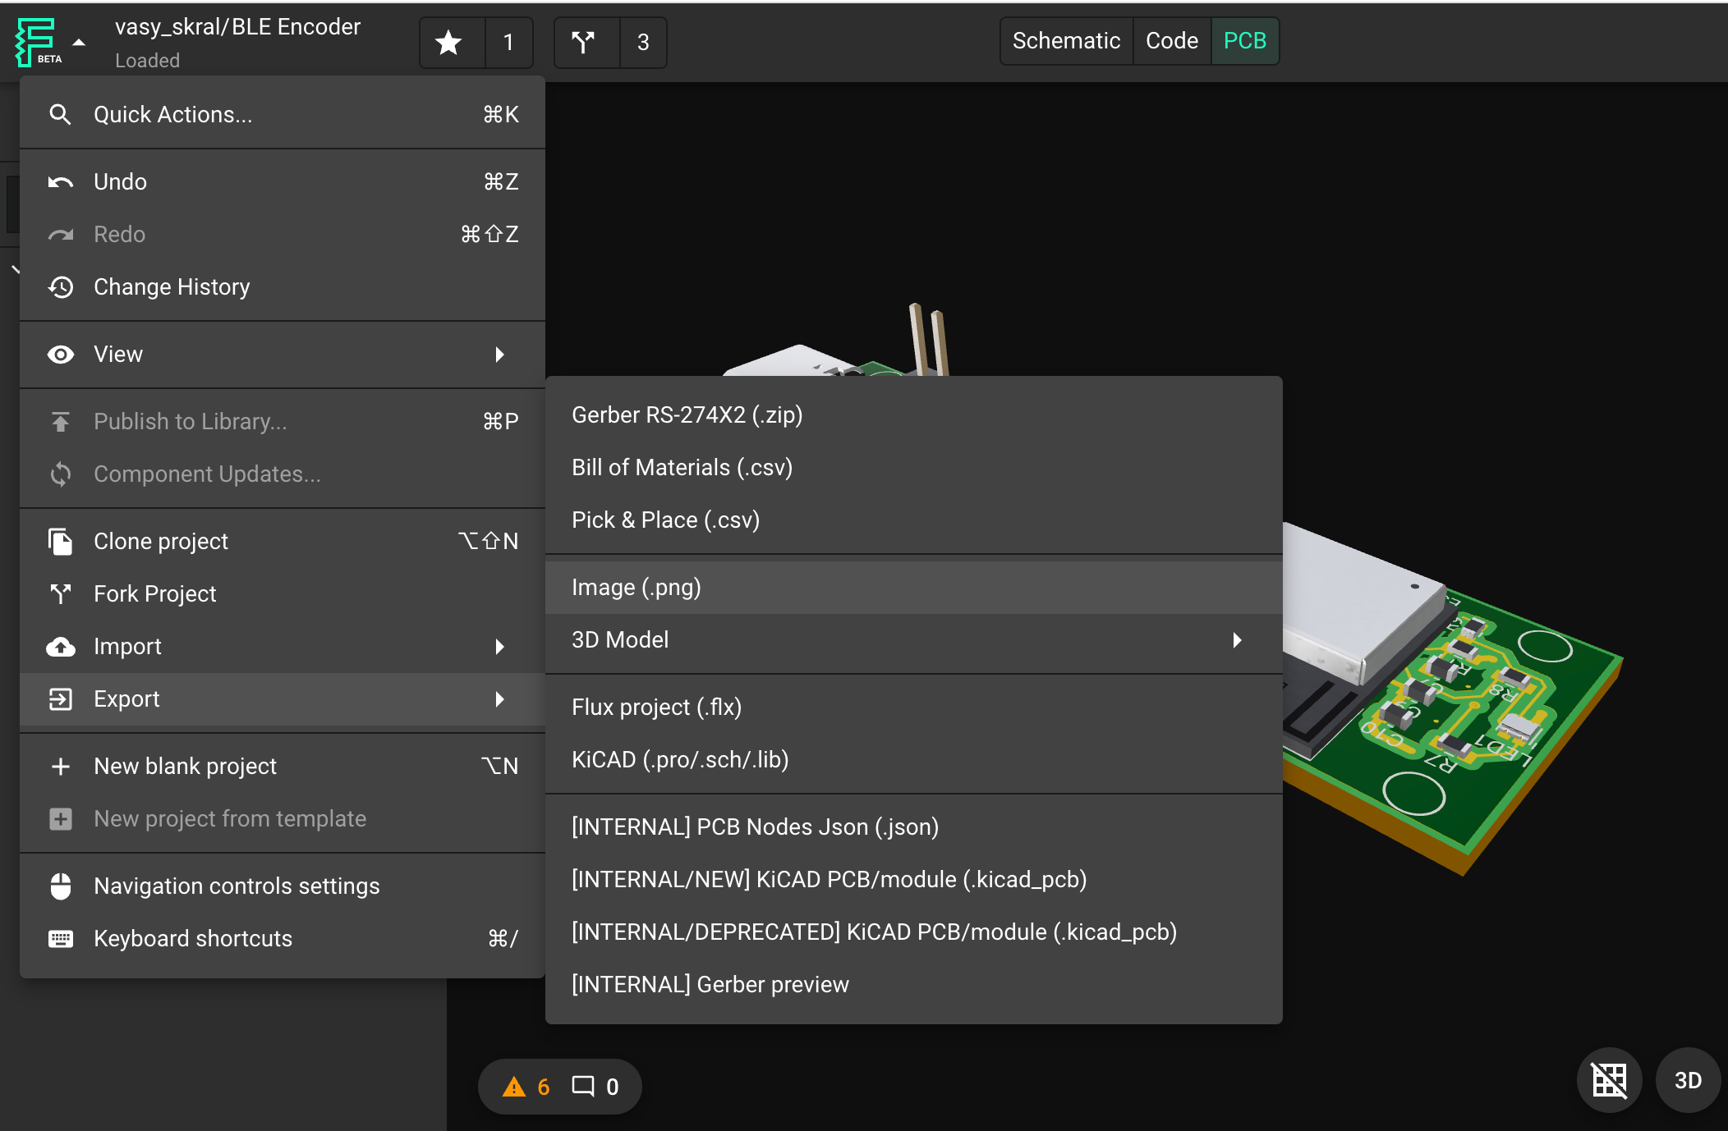Click the fork count 3
This screenshot has width=1728, height=1131.
[x=643, y=42]
